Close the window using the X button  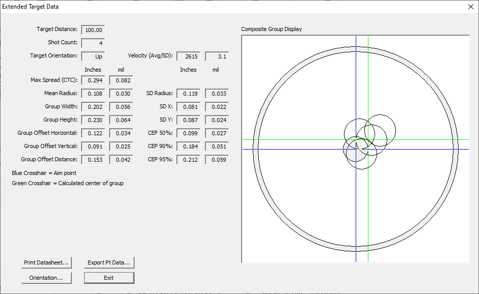pyautogui.click(x=471, y=7)
